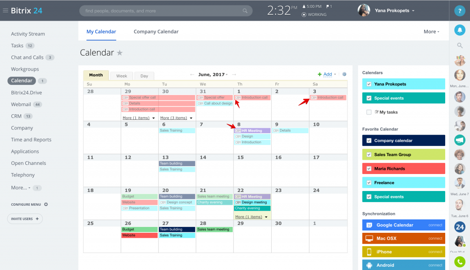Uncheck Freelance calendar
This screenshot has width=470, height=270.
tap(369, 183)
